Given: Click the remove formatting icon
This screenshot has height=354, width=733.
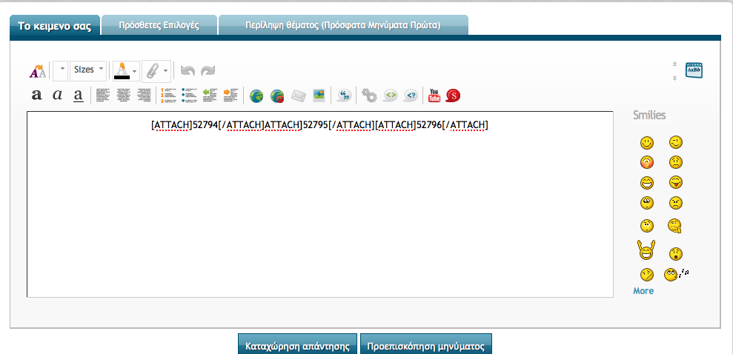Looking at the screenshot, I should [37, 70].
